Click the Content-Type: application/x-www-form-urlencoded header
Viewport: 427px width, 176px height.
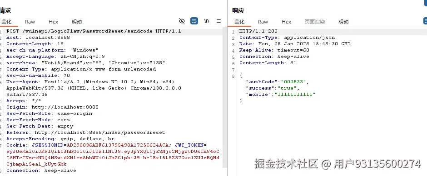tap(81, 69)
